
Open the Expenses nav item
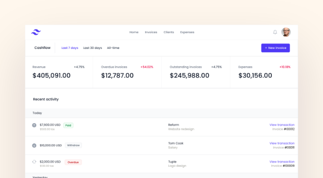pos(187,32)
